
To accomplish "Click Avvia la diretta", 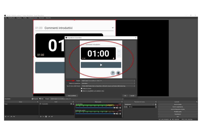I will 178,104.
